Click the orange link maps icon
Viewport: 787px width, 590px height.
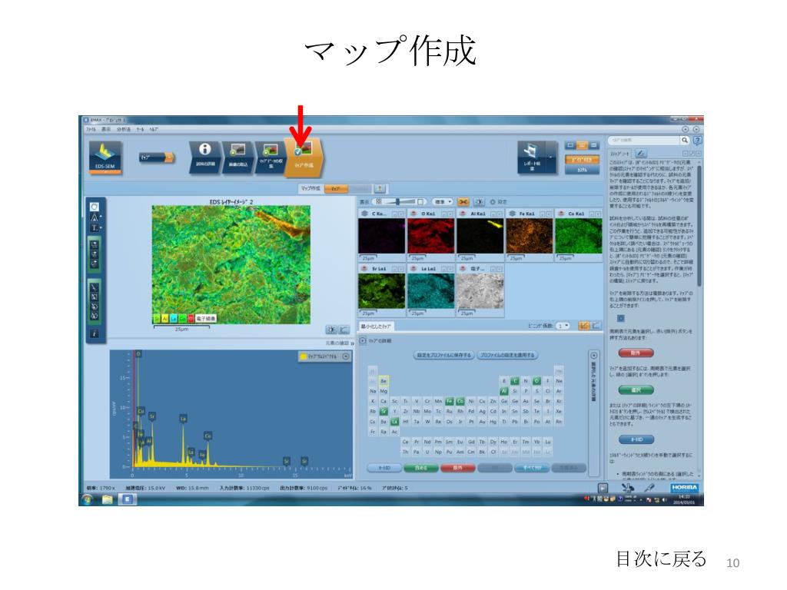463,202
